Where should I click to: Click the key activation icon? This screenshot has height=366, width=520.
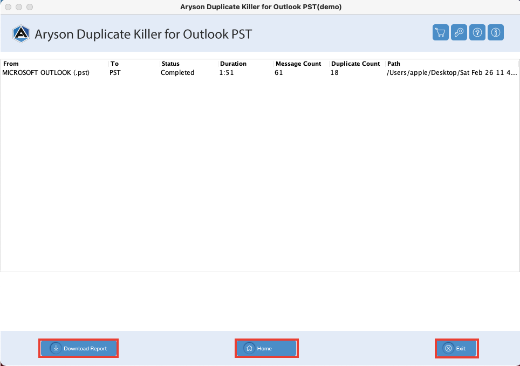459,32
